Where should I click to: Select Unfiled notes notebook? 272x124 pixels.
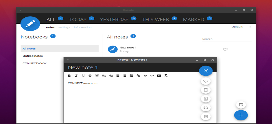60,56
